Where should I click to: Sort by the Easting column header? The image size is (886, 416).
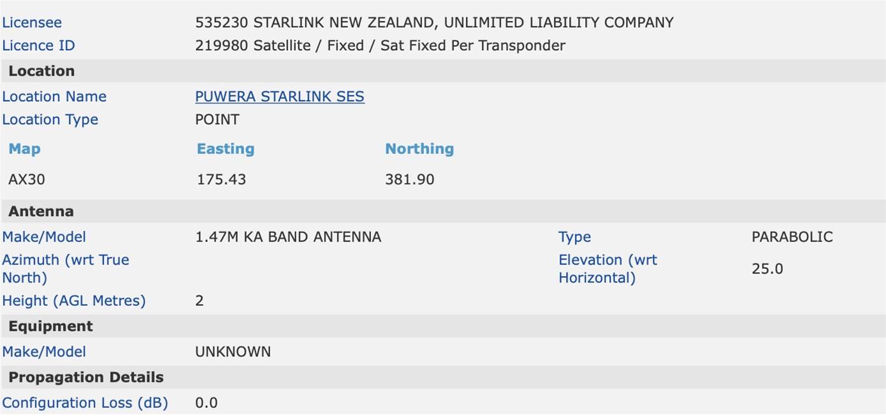(226, 149)
